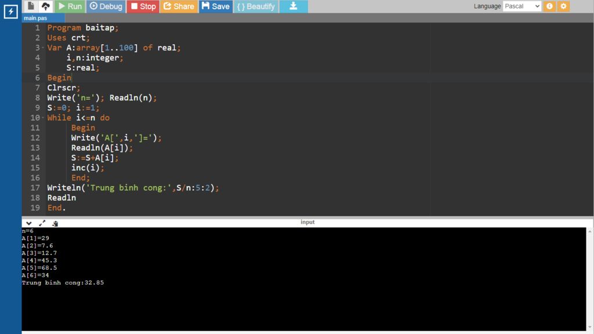Click the console scrollbar down arrow
The image size is (594, 334).
click(590, 328)
